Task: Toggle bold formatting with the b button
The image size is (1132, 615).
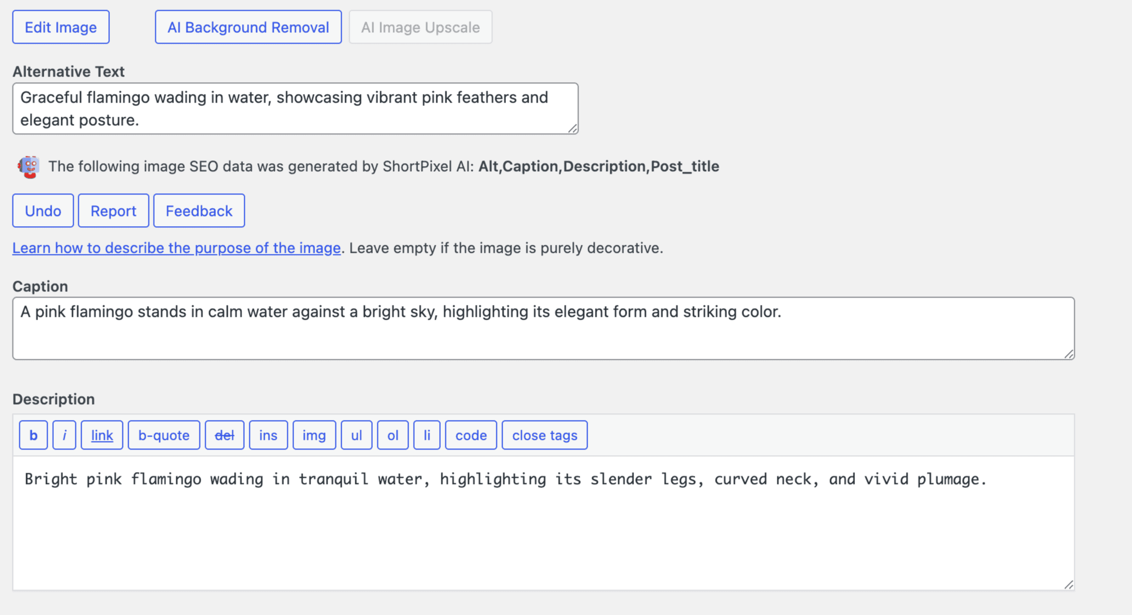Action: [33, 435]
